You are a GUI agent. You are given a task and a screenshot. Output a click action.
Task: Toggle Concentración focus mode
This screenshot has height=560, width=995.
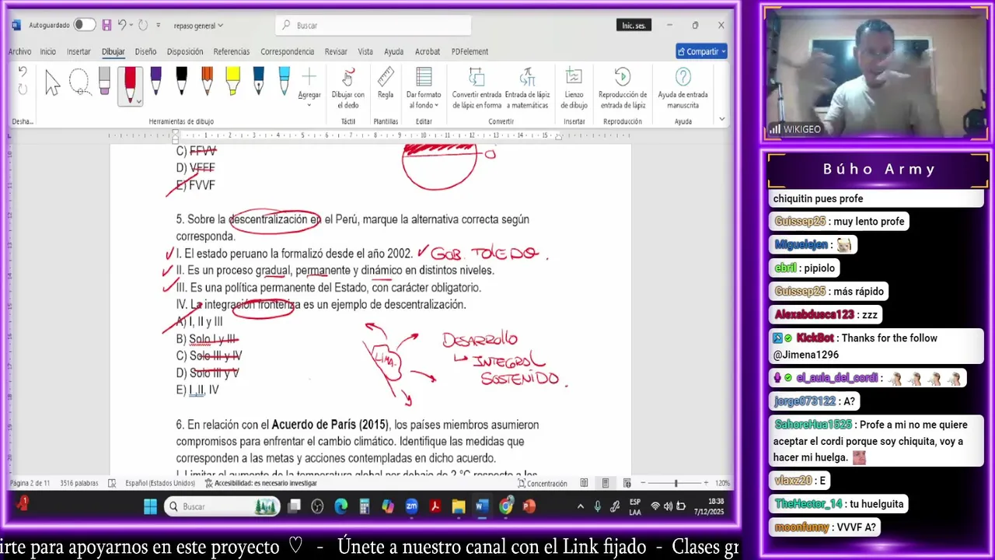point(542,483)
